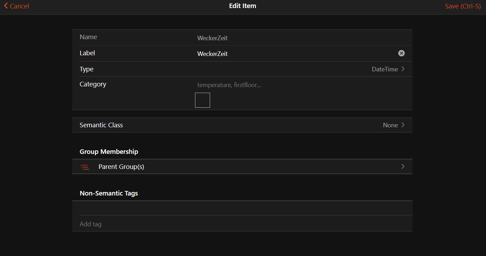Image resolution: width=486 pixels, height=256 pixels.
Task: Click the Edit Item page title
Action: pos(242,6)
